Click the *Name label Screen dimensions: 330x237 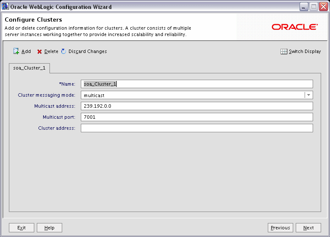pyautogui.click(x=67, y=84)
